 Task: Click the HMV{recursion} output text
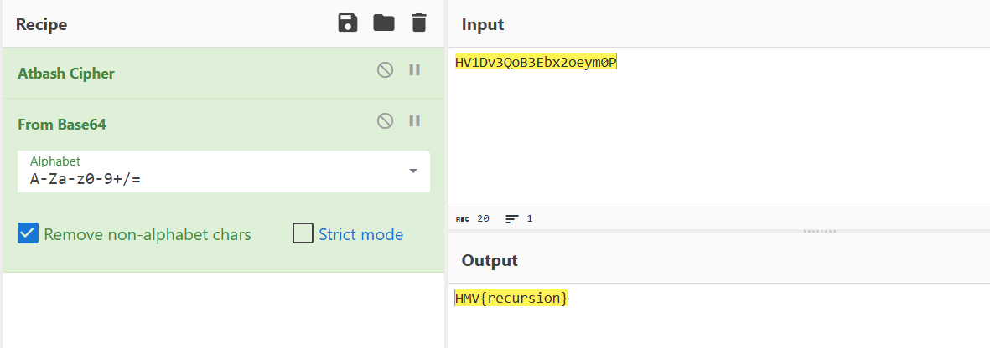511,299
